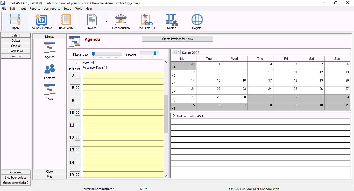The width and height of the screenshot is (354, 191).
Task: Click the Clock panel button
Action: click(x=49, y=171)
